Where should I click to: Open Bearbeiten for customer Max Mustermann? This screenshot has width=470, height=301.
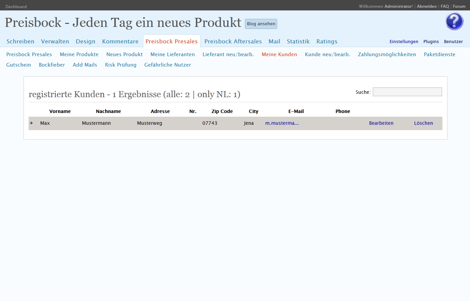click(381, 123)
